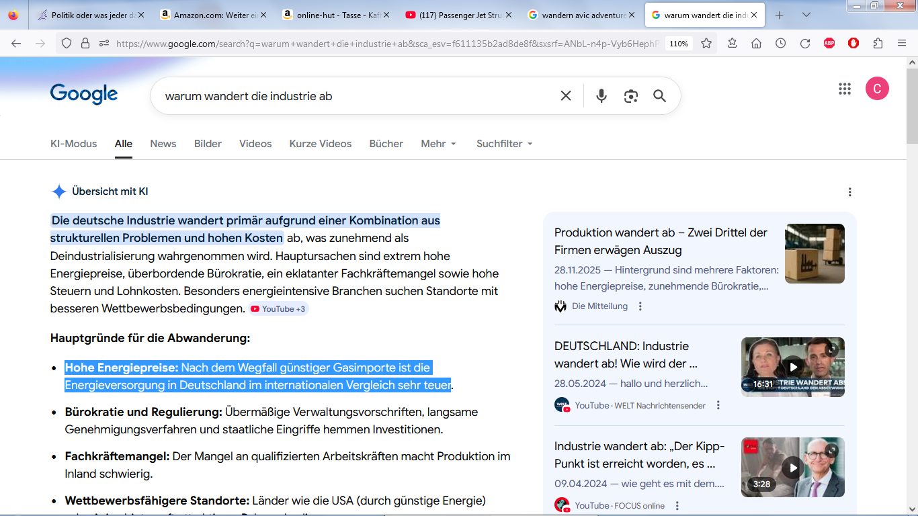This screenshot has height=516, width=918.
Task: Go to the Firefox home page
Action: pos(756,43)
